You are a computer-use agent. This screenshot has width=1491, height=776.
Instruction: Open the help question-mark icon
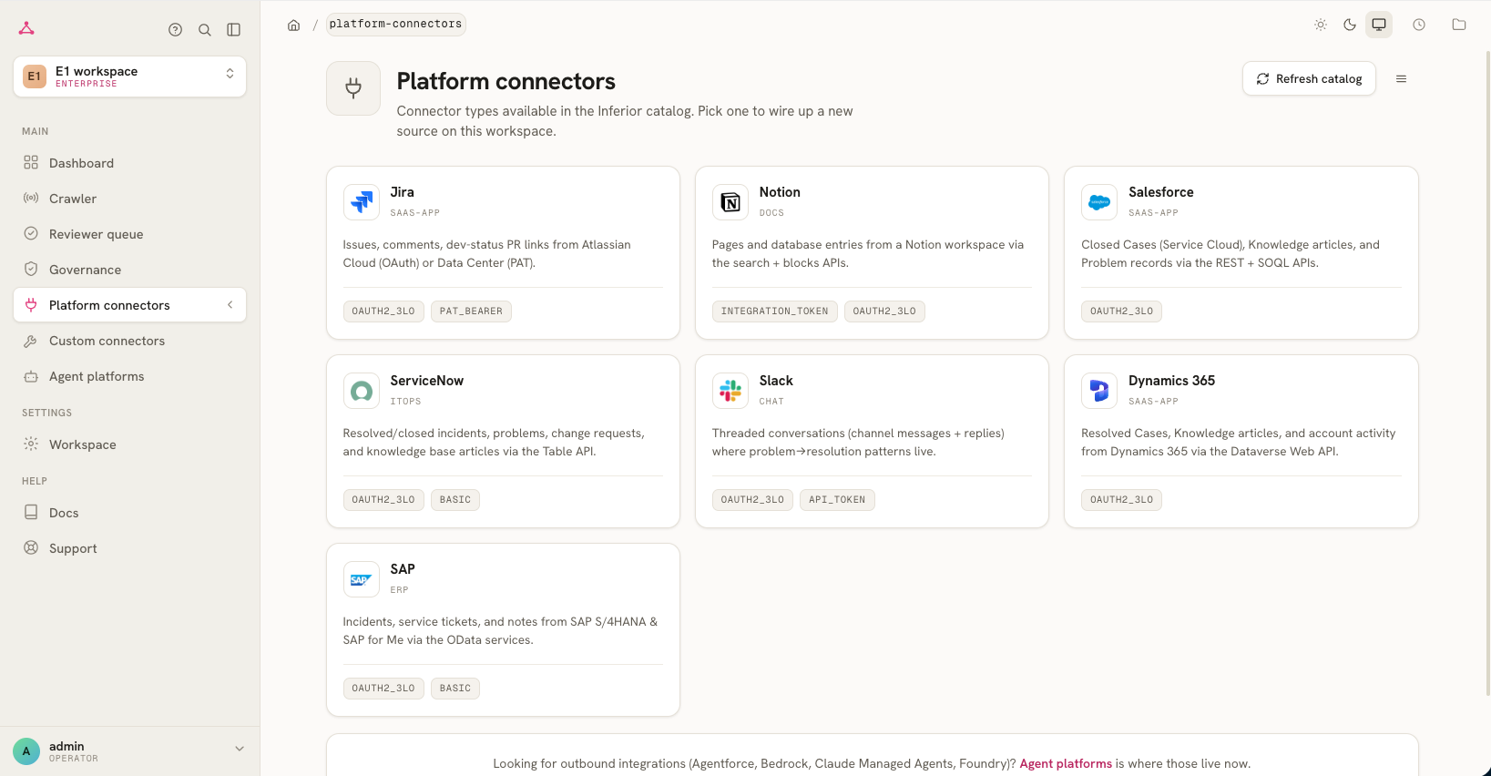pos(176,30)
